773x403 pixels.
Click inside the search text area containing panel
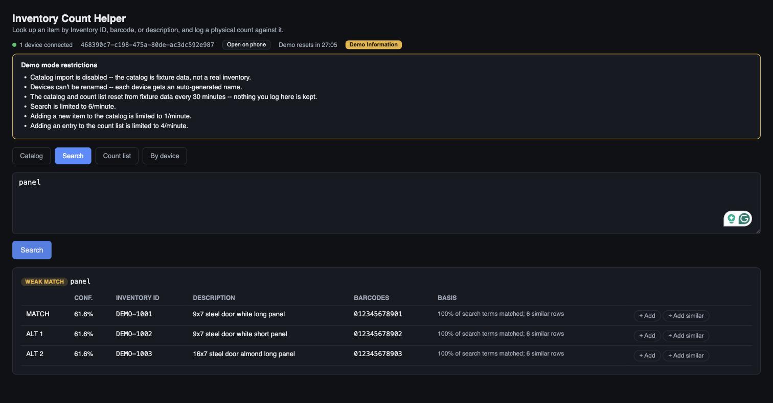[386, 203]
